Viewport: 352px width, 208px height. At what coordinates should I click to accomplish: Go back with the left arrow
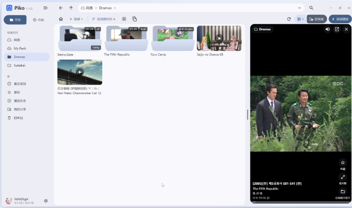click(x=61, y=8)
